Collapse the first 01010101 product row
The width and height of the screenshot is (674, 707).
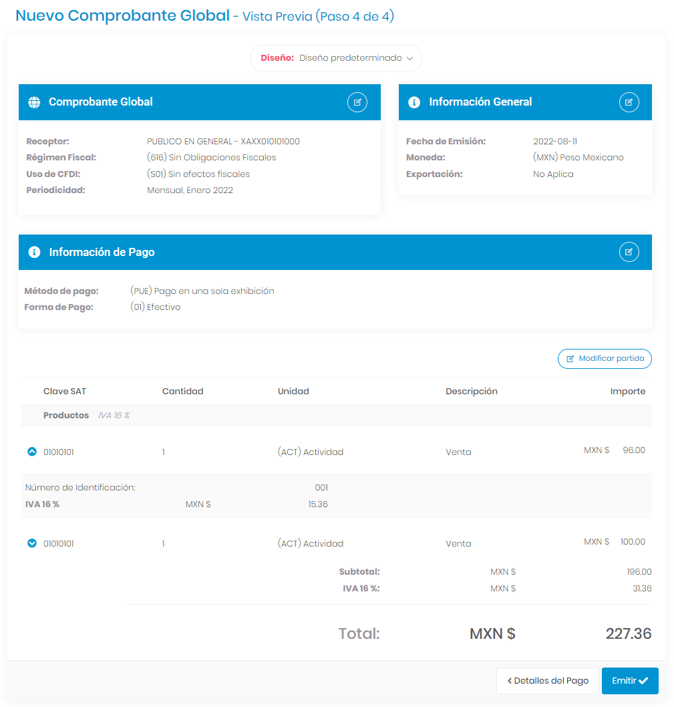31,451
